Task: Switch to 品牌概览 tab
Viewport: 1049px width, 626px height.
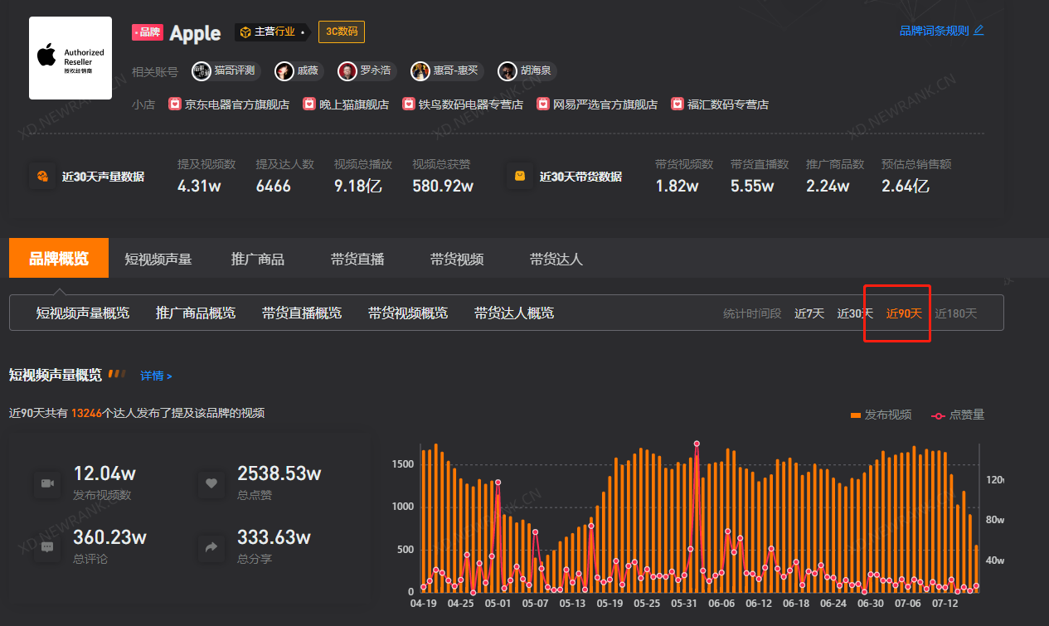Action: click(59, 259)
